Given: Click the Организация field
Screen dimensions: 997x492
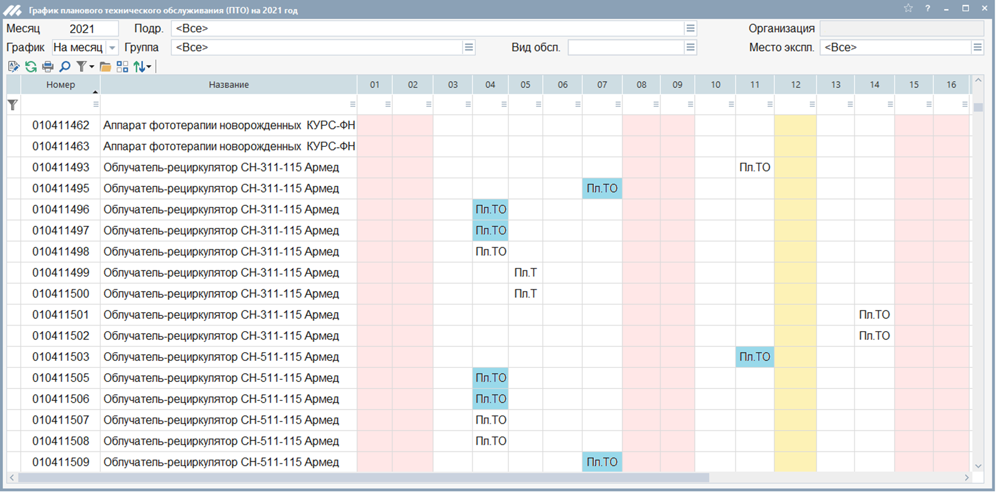Looking at the screenshot, I should tap(901, 28).
